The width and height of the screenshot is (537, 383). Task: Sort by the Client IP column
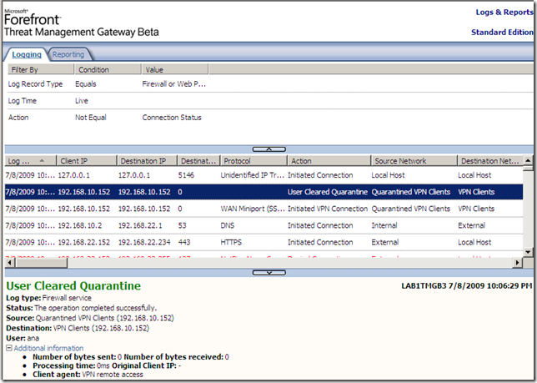87,161
